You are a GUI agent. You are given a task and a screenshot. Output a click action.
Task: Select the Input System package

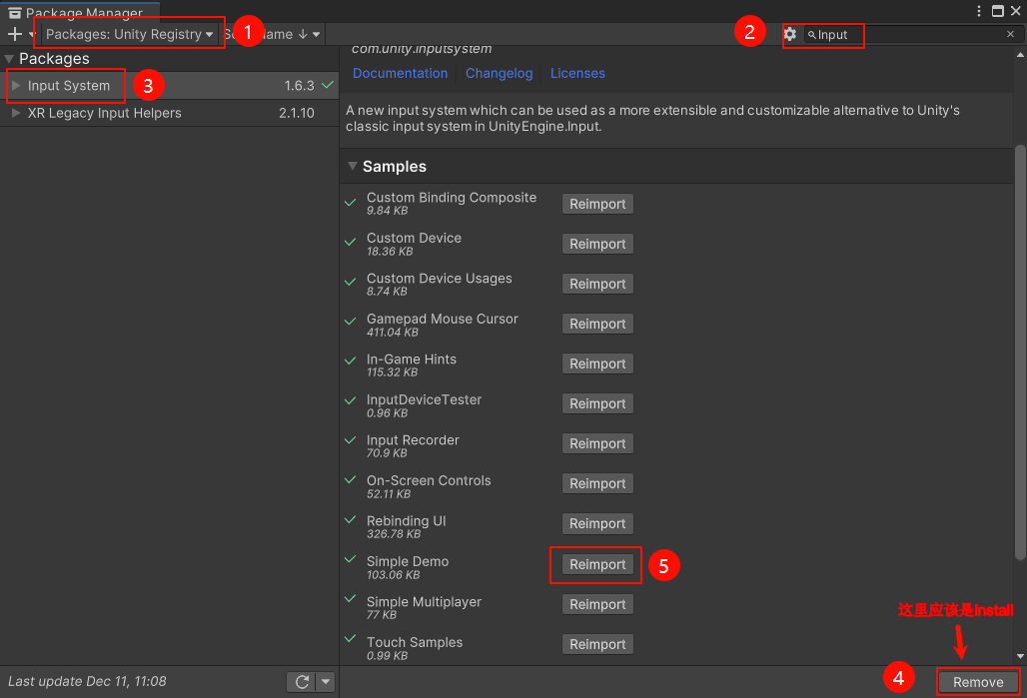pos(169,85)
